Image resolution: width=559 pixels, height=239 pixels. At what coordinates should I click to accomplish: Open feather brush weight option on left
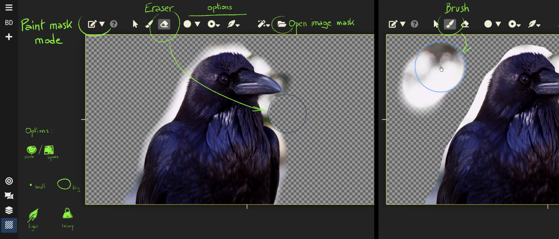click(233, 24)
